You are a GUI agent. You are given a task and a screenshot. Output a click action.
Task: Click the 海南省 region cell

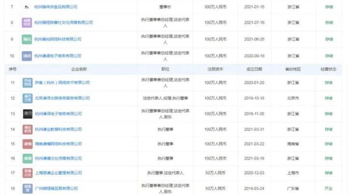pyautogui.click(x=293, y=143)
